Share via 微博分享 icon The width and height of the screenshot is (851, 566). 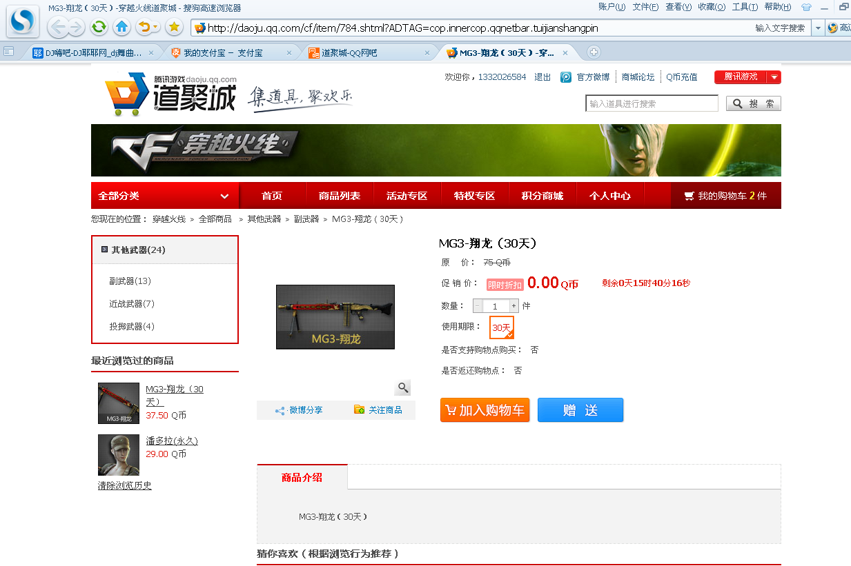(280, 410)
